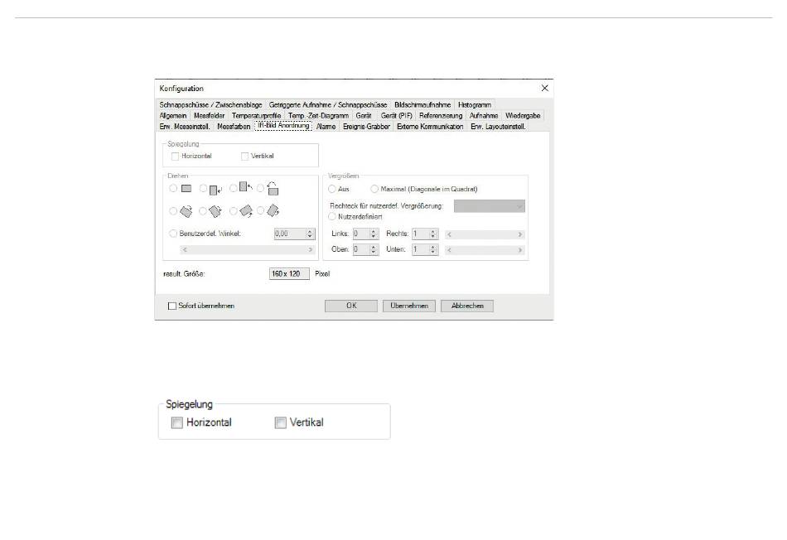The height and width of the screenshot is (540, 787).
Task: Click the scrollbar beside the Rechts field
Action: (485, 234)
